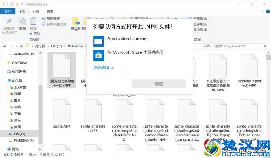The image size is (271, 158).
Task: Open 图片 folder in sidebar
Action: [x=15, y=101]
